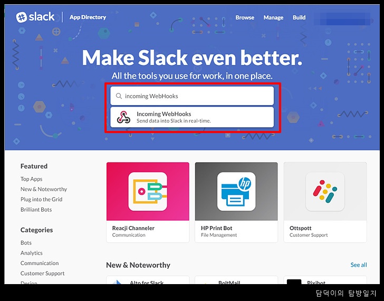
Task: Open the Analytics category
Action: (x=31, y=253)
